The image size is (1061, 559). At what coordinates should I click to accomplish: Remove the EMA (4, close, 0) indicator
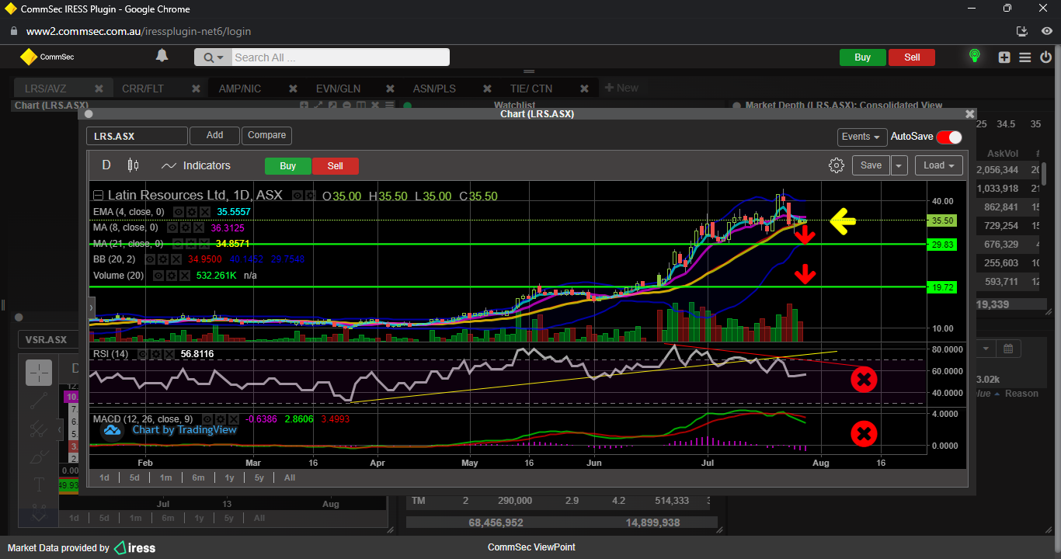[x=205, y=212]
